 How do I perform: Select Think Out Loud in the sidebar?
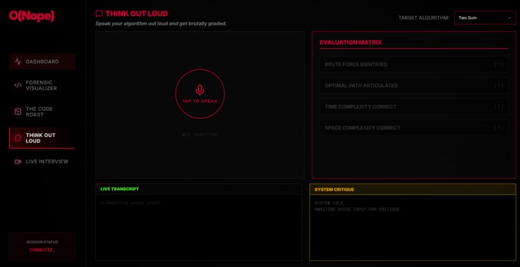click(42, 138)
